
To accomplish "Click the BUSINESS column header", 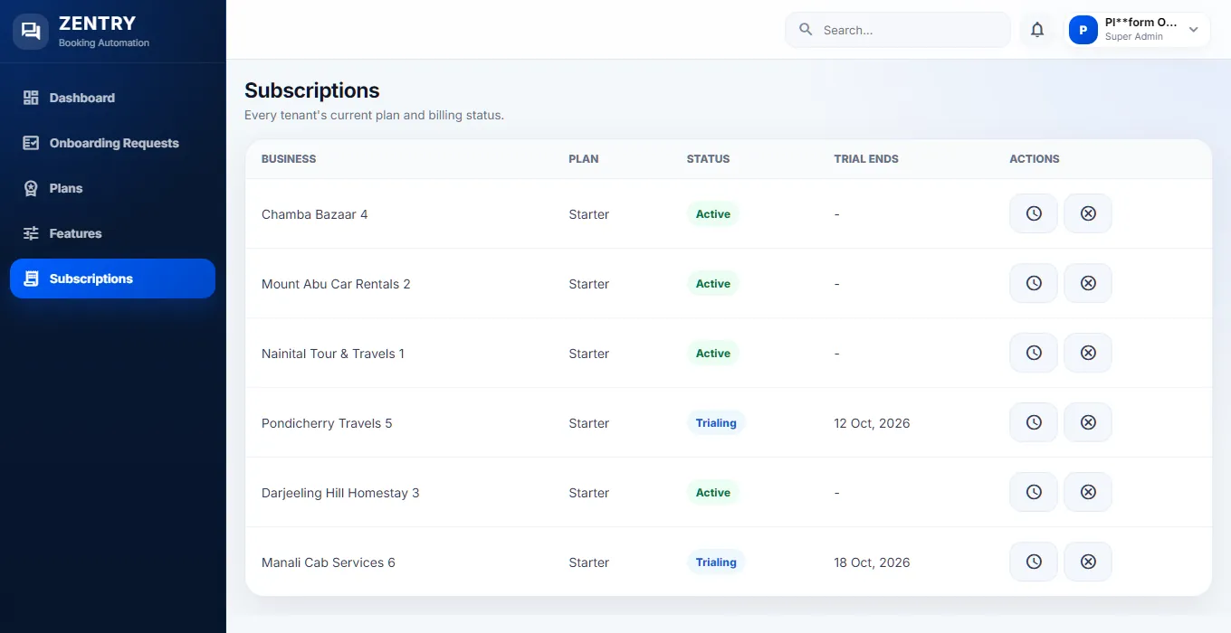I will 289,158.
